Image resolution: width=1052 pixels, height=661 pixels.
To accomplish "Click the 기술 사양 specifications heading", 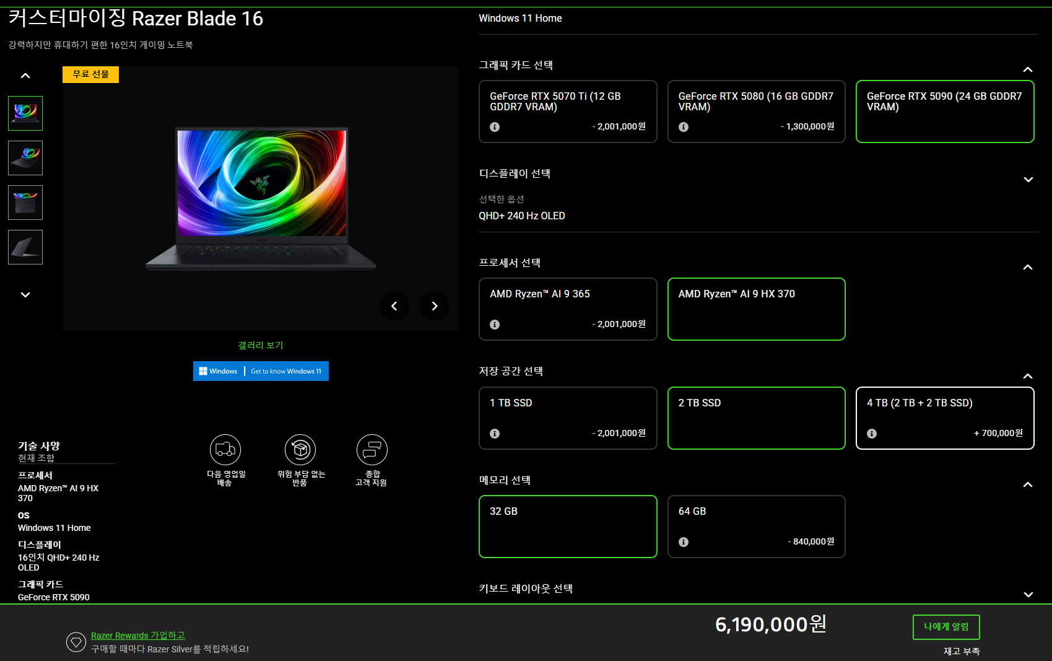I will coord(39,446).
